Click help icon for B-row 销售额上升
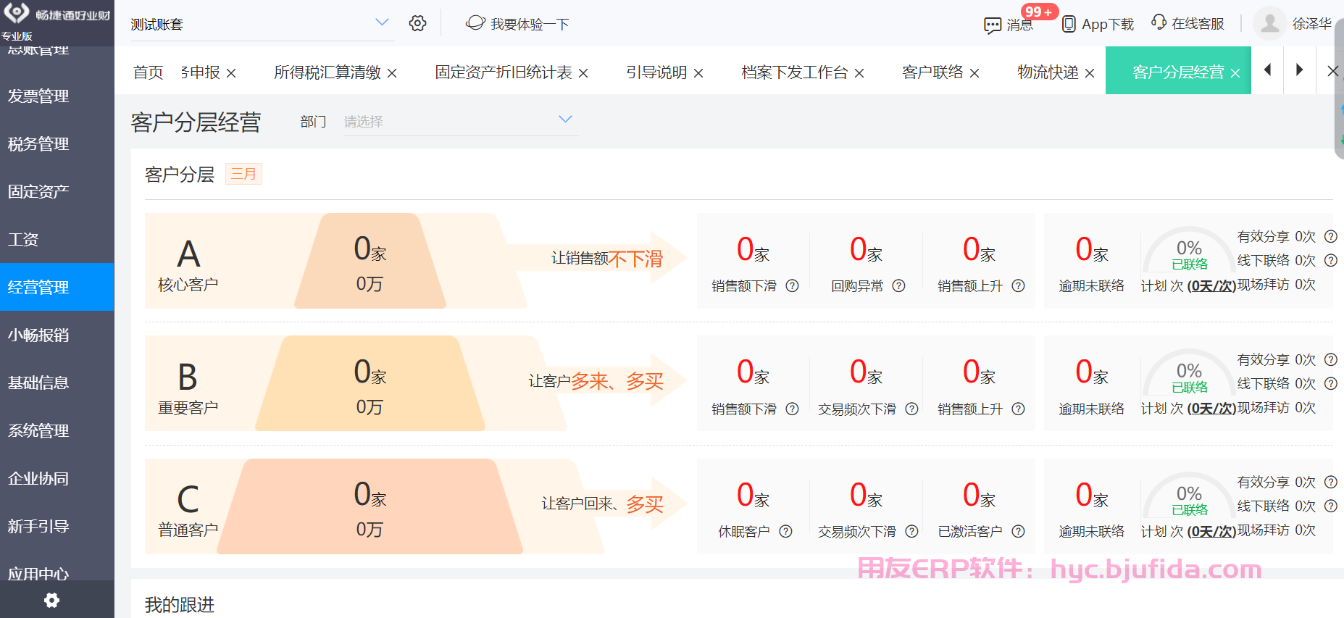 (1018, 409)
